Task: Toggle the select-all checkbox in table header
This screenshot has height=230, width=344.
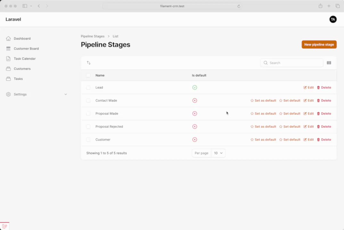Action: [x=88, y=75]
